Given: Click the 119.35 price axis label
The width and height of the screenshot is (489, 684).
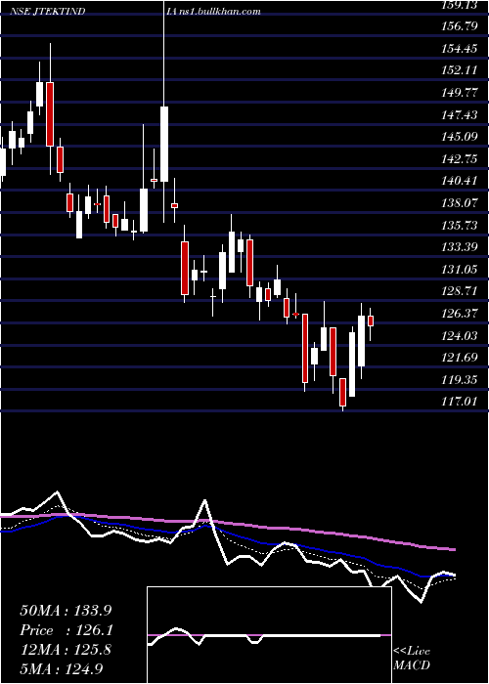Looking at the screenshot, I should tap(460, 380).
